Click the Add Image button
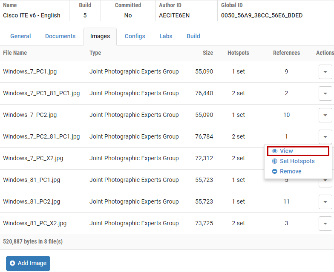 28,263
